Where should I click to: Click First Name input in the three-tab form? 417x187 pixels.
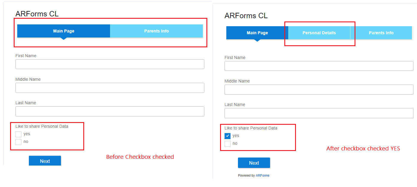[x=319, y=66]
